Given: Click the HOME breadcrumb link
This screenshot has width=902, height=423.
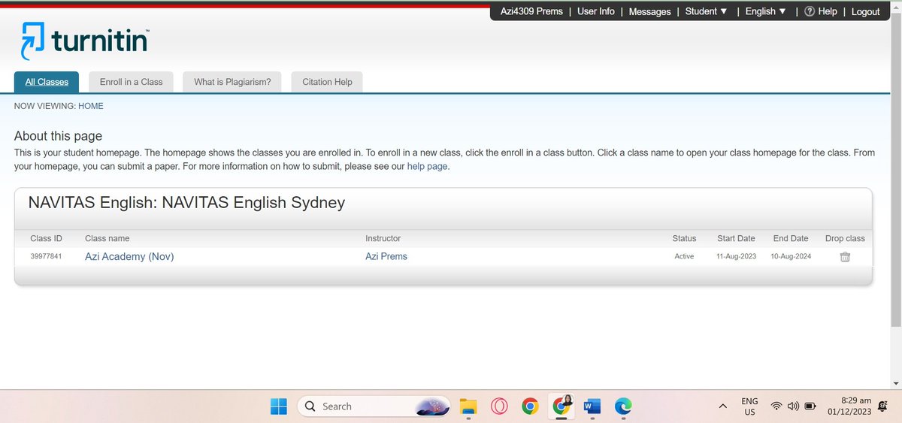Looking at the screenshot, I should (x=91, y=106).
